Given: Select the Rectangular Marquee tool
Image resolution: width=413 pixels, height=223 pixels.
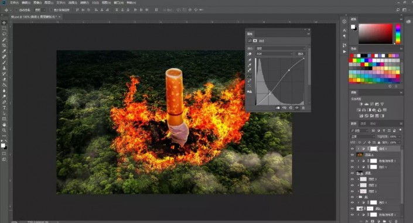Looking at the screenshot, I should [4, 29].
